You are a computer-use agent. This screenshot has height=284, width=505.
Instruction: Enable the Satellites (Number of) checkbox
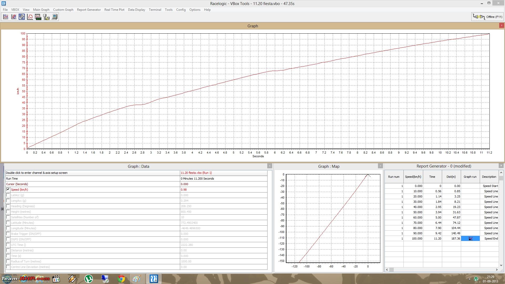point(8,217)
